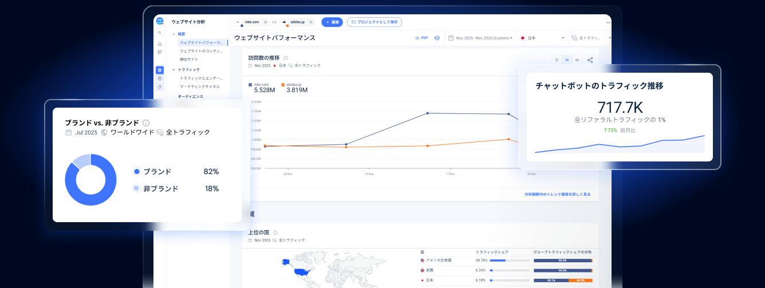Screen dimensions: 765x288
Task: Open info icon next to 上位の国
Action: point(275,233)
